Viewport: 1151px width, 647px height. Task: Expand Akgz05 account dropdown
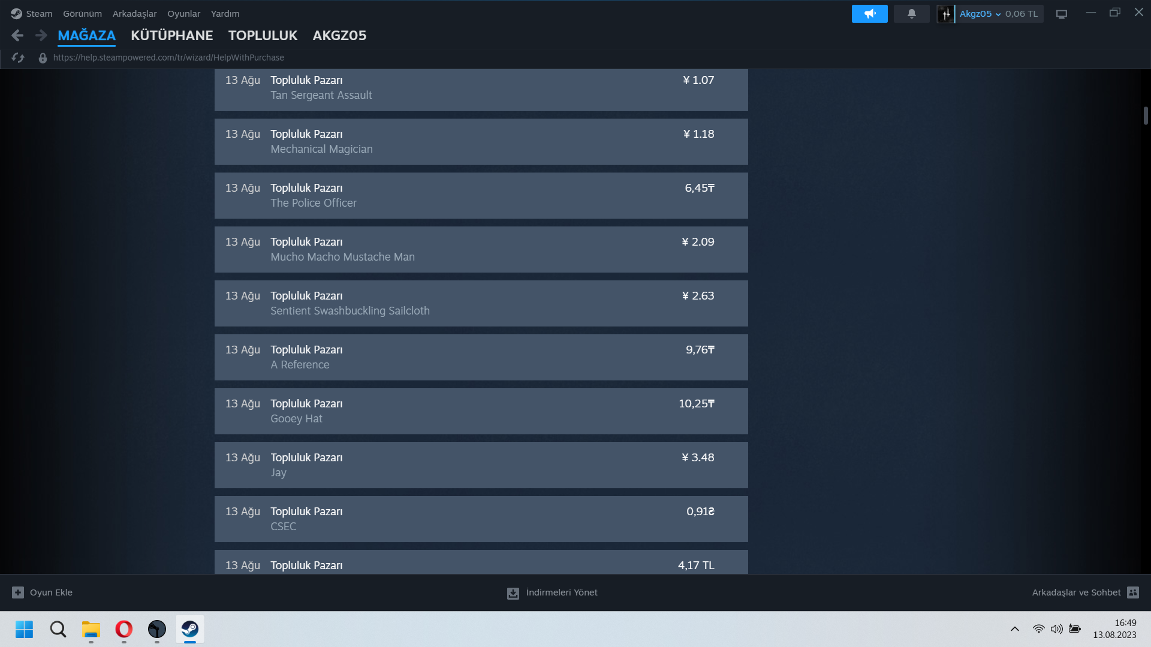click(x=998, y=14)
